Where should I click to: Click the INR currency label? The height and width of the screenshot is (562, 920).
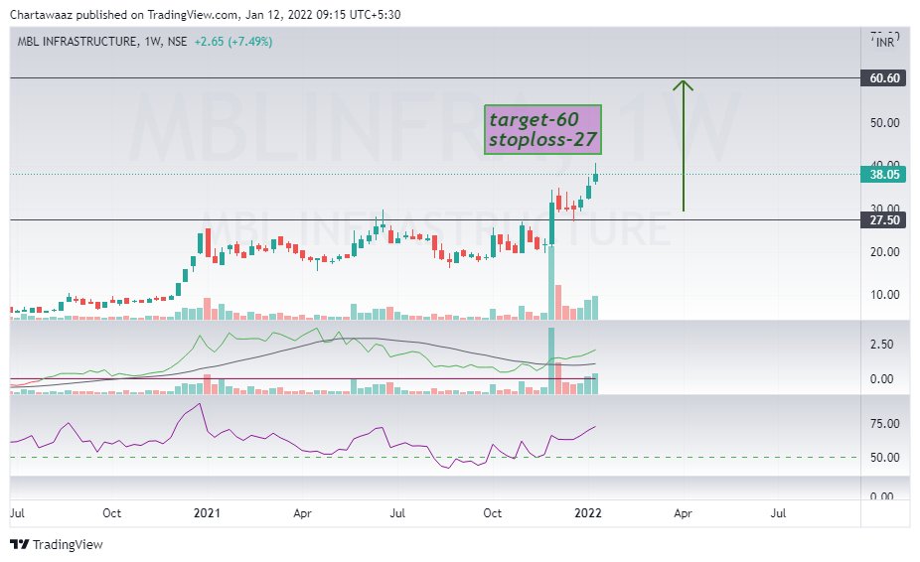click(x=885, y=43)
